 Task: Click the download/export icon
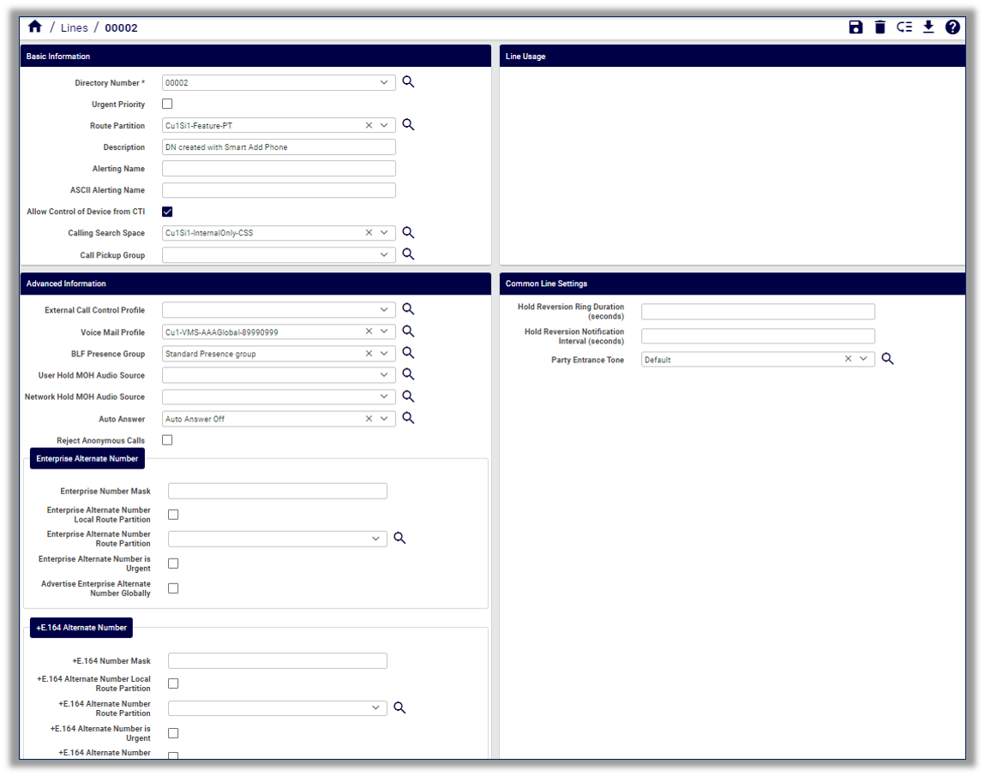coord(928,27)
